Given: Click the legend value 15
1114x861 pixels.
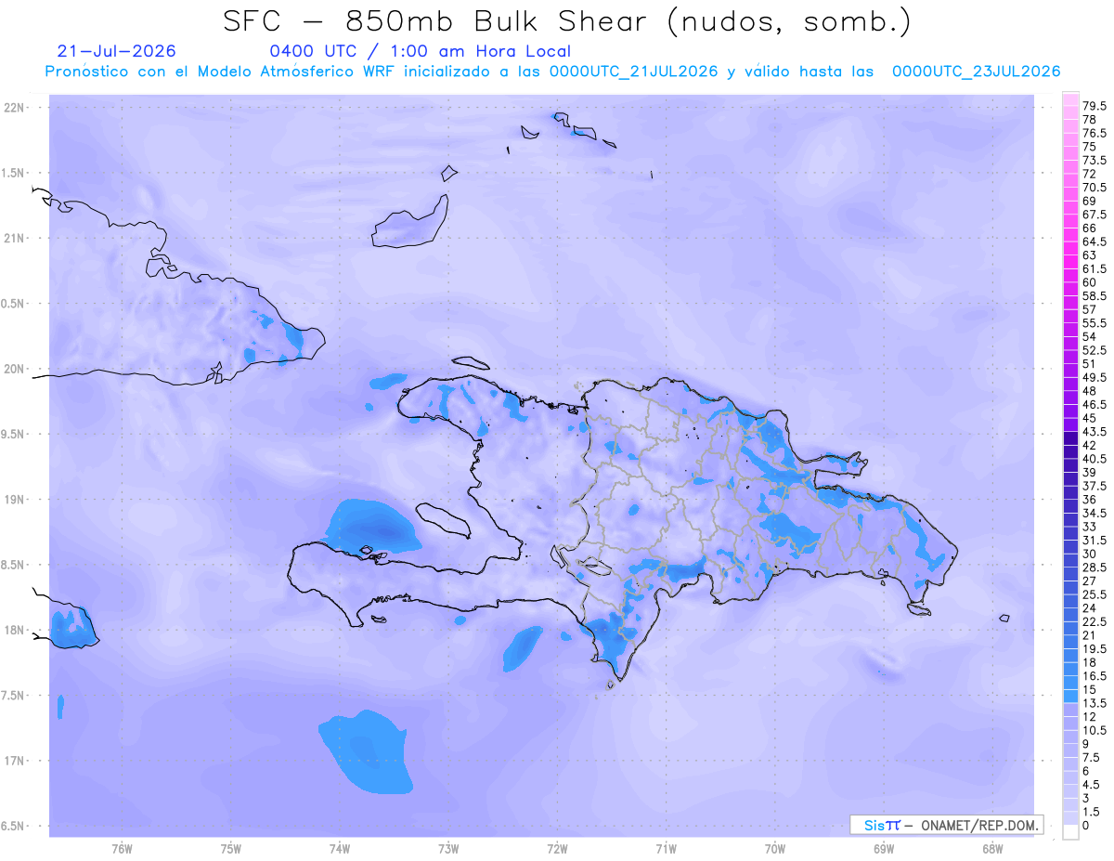Looking at the screenshot, I should click(1089, 689).
